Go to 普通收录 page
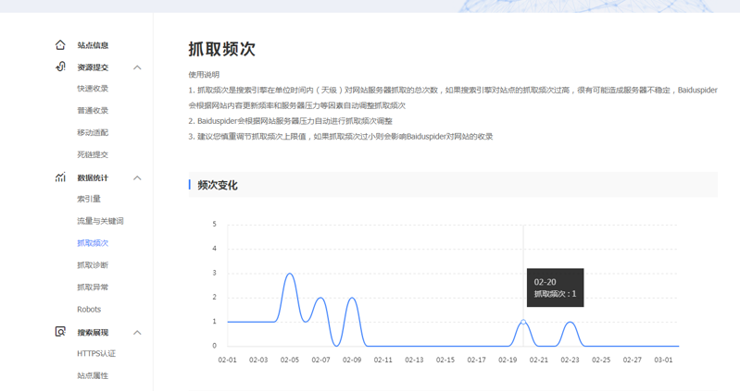This screenshot has width=740, height=391. 93,111
